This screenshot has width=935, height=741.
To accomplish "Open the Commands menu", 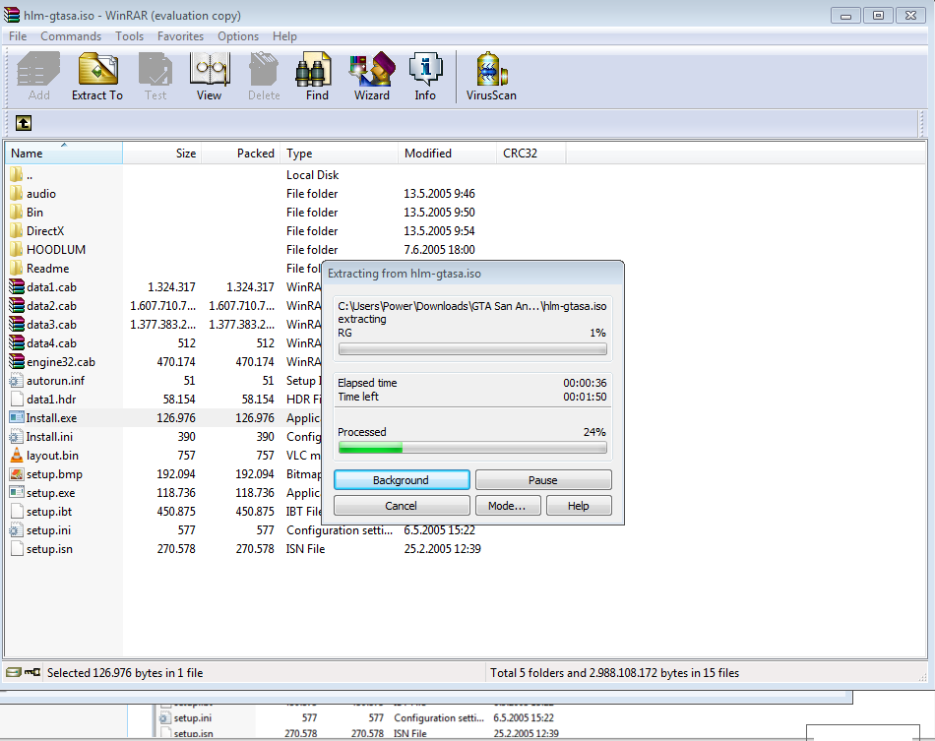I will point(71,36).
